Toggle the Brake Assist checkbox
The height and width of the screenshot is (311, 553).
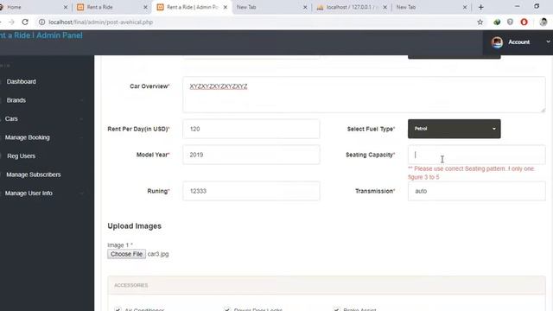click(x=336, y=309)
